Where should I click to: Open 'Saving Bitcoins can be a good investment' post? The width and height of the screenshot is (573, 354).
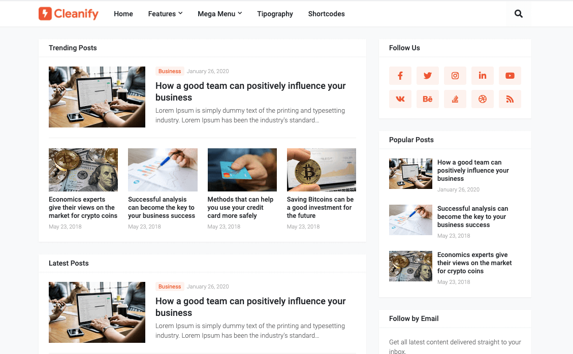(x=320, y=208)
